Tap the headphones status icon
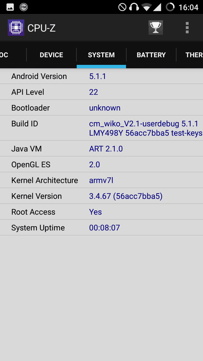Viewport: 203px width, 361px height. point(134,7)
